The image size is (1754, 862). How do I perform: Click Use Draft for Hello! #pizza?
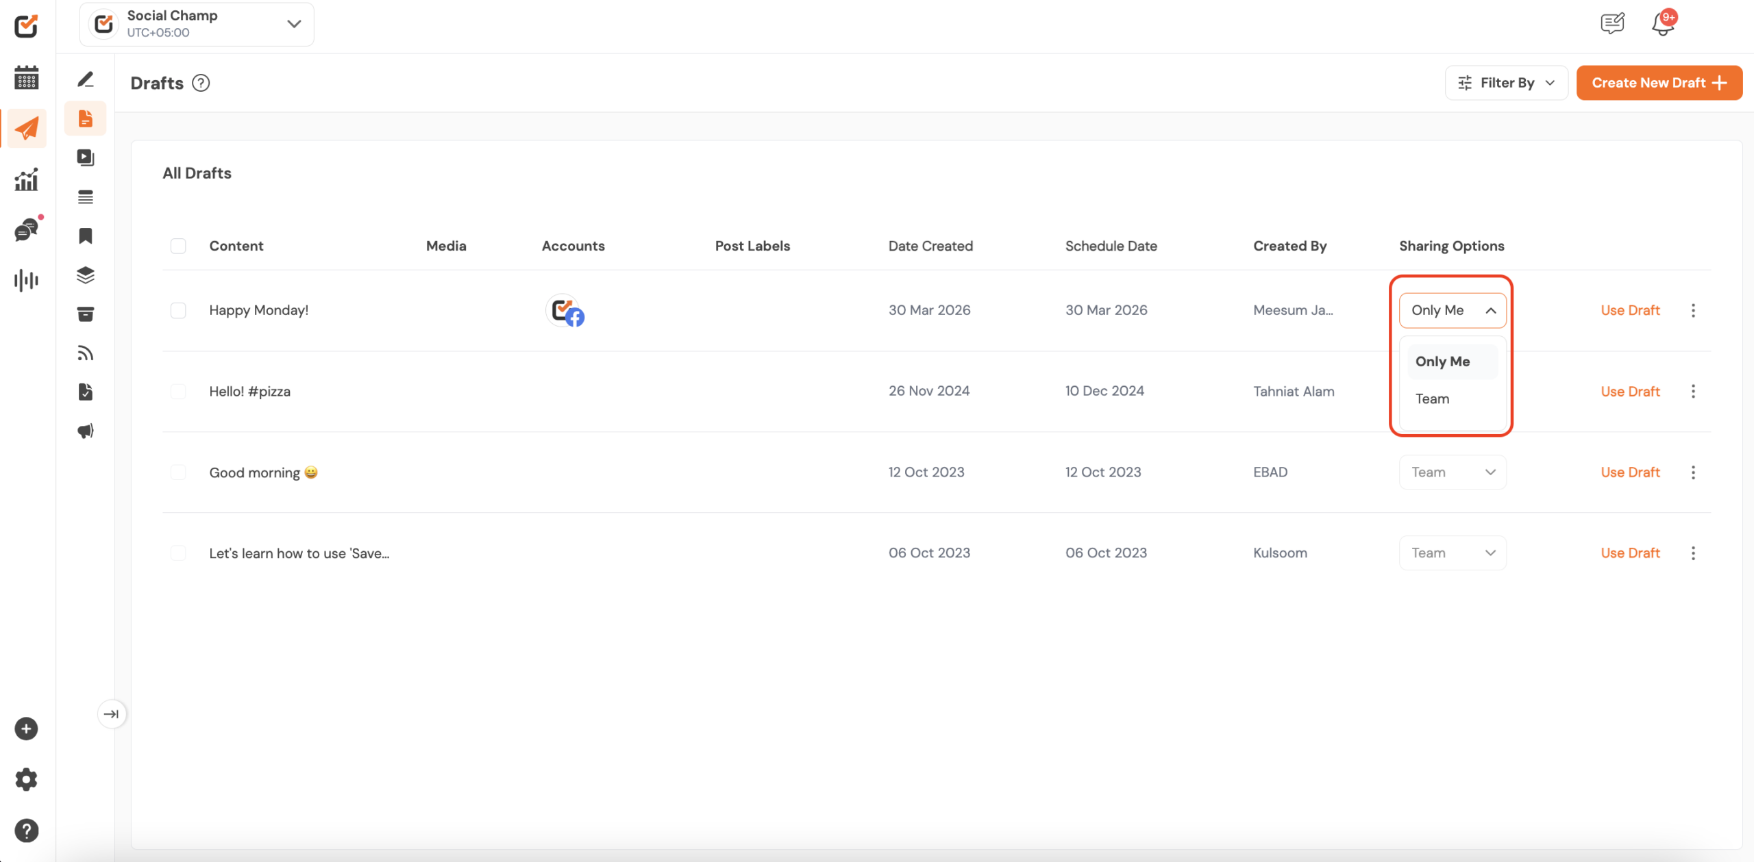coord(1629,391)
